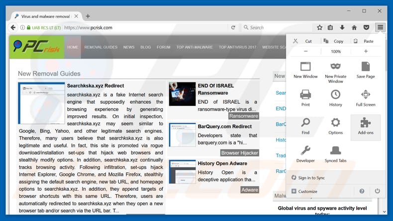Click the Exit power icon
The width and height of the screenshot is (393, 221).
pos(377,191)
